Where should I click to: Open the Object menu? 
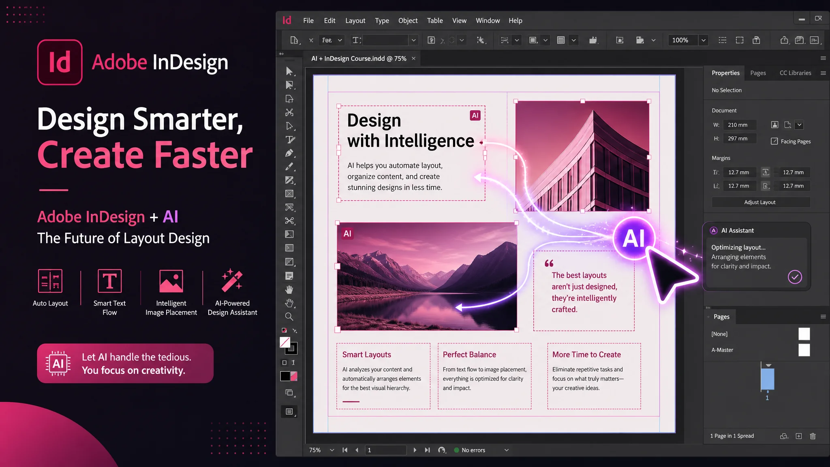click(x=408, y=21)
